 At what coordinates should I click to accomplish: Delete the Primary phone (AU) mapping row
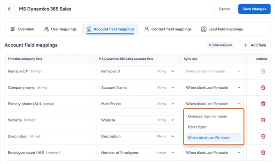(263, 104)
